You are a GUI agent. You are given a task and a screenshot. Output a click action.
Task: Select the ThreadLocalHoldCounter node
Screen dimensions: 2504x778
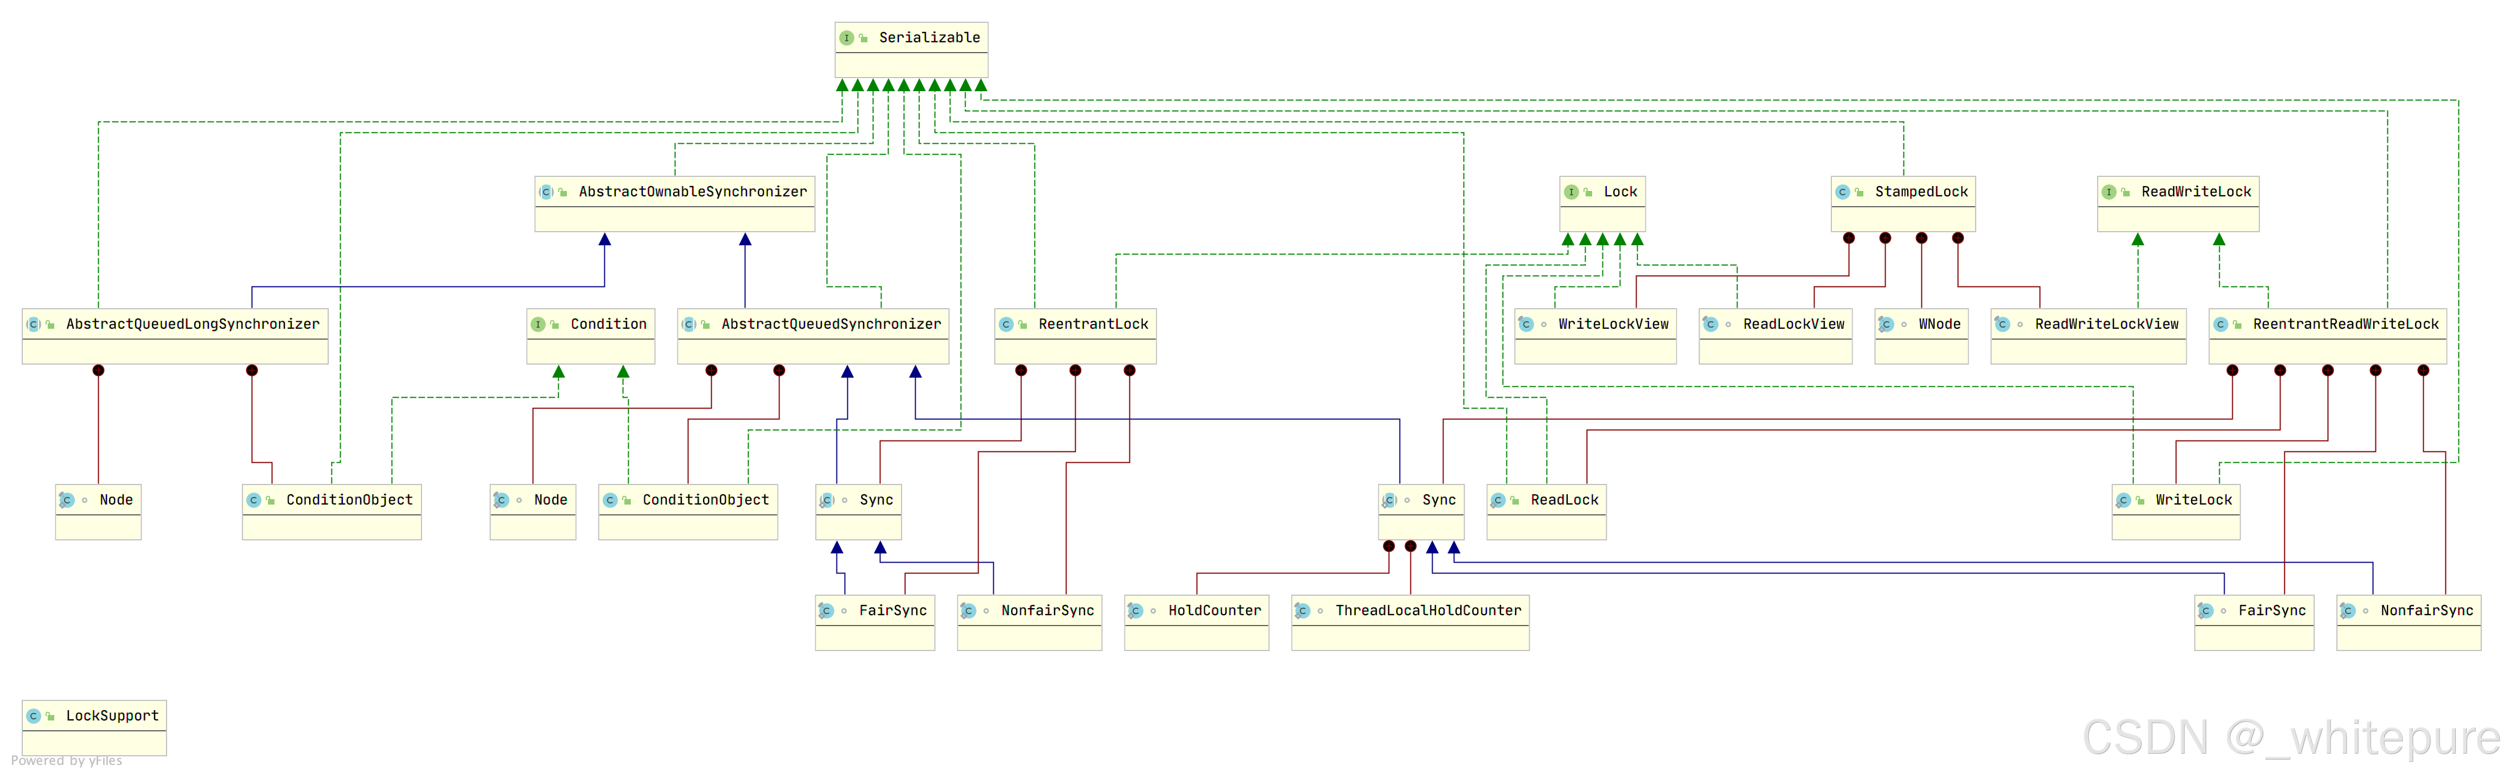[1427, 611]
